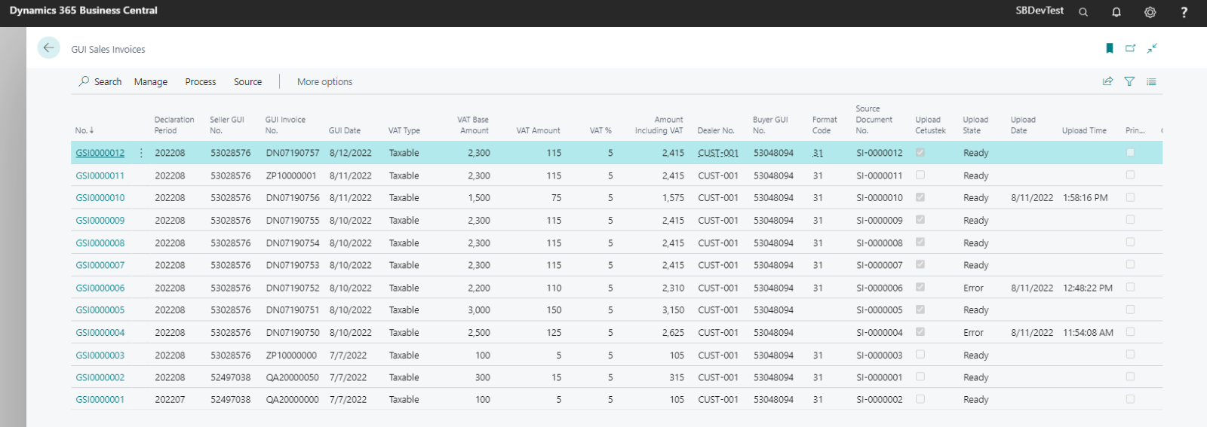The width and height of the screenshot is (1207, 427).
Task: Click Format Code column header
Action: pyautogui.click(x=825, y=125)
